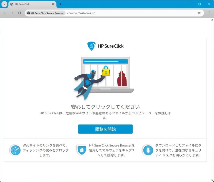Click the 安心してクリックしてください heading
Screen dimensions: 214x182
pyautogui.click(x=105, y=107)
